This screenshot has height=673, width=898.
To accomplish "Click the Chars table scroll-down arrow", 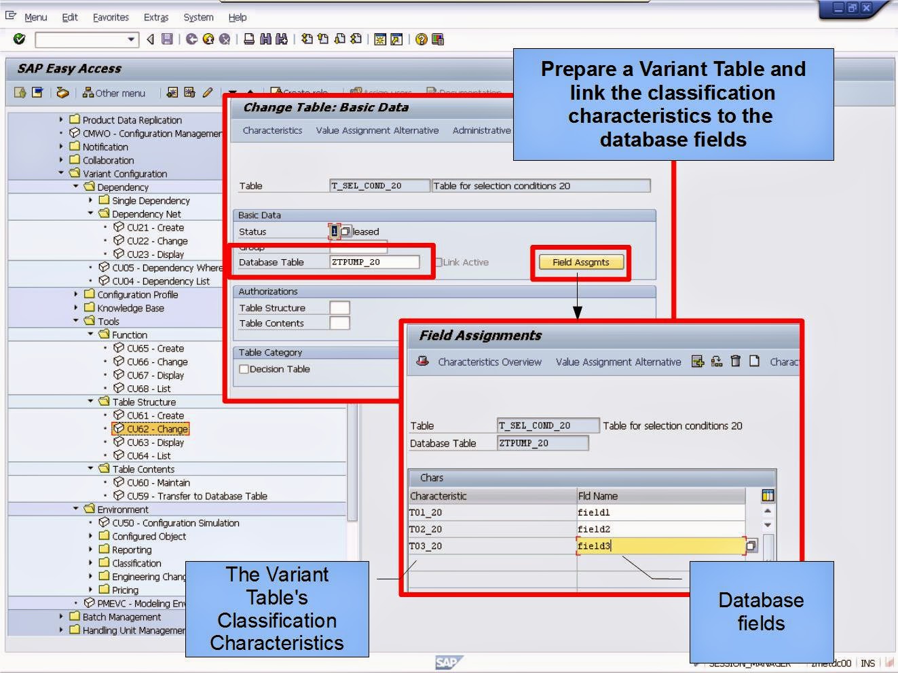I will pyautogui.click(x=768, y=525).
